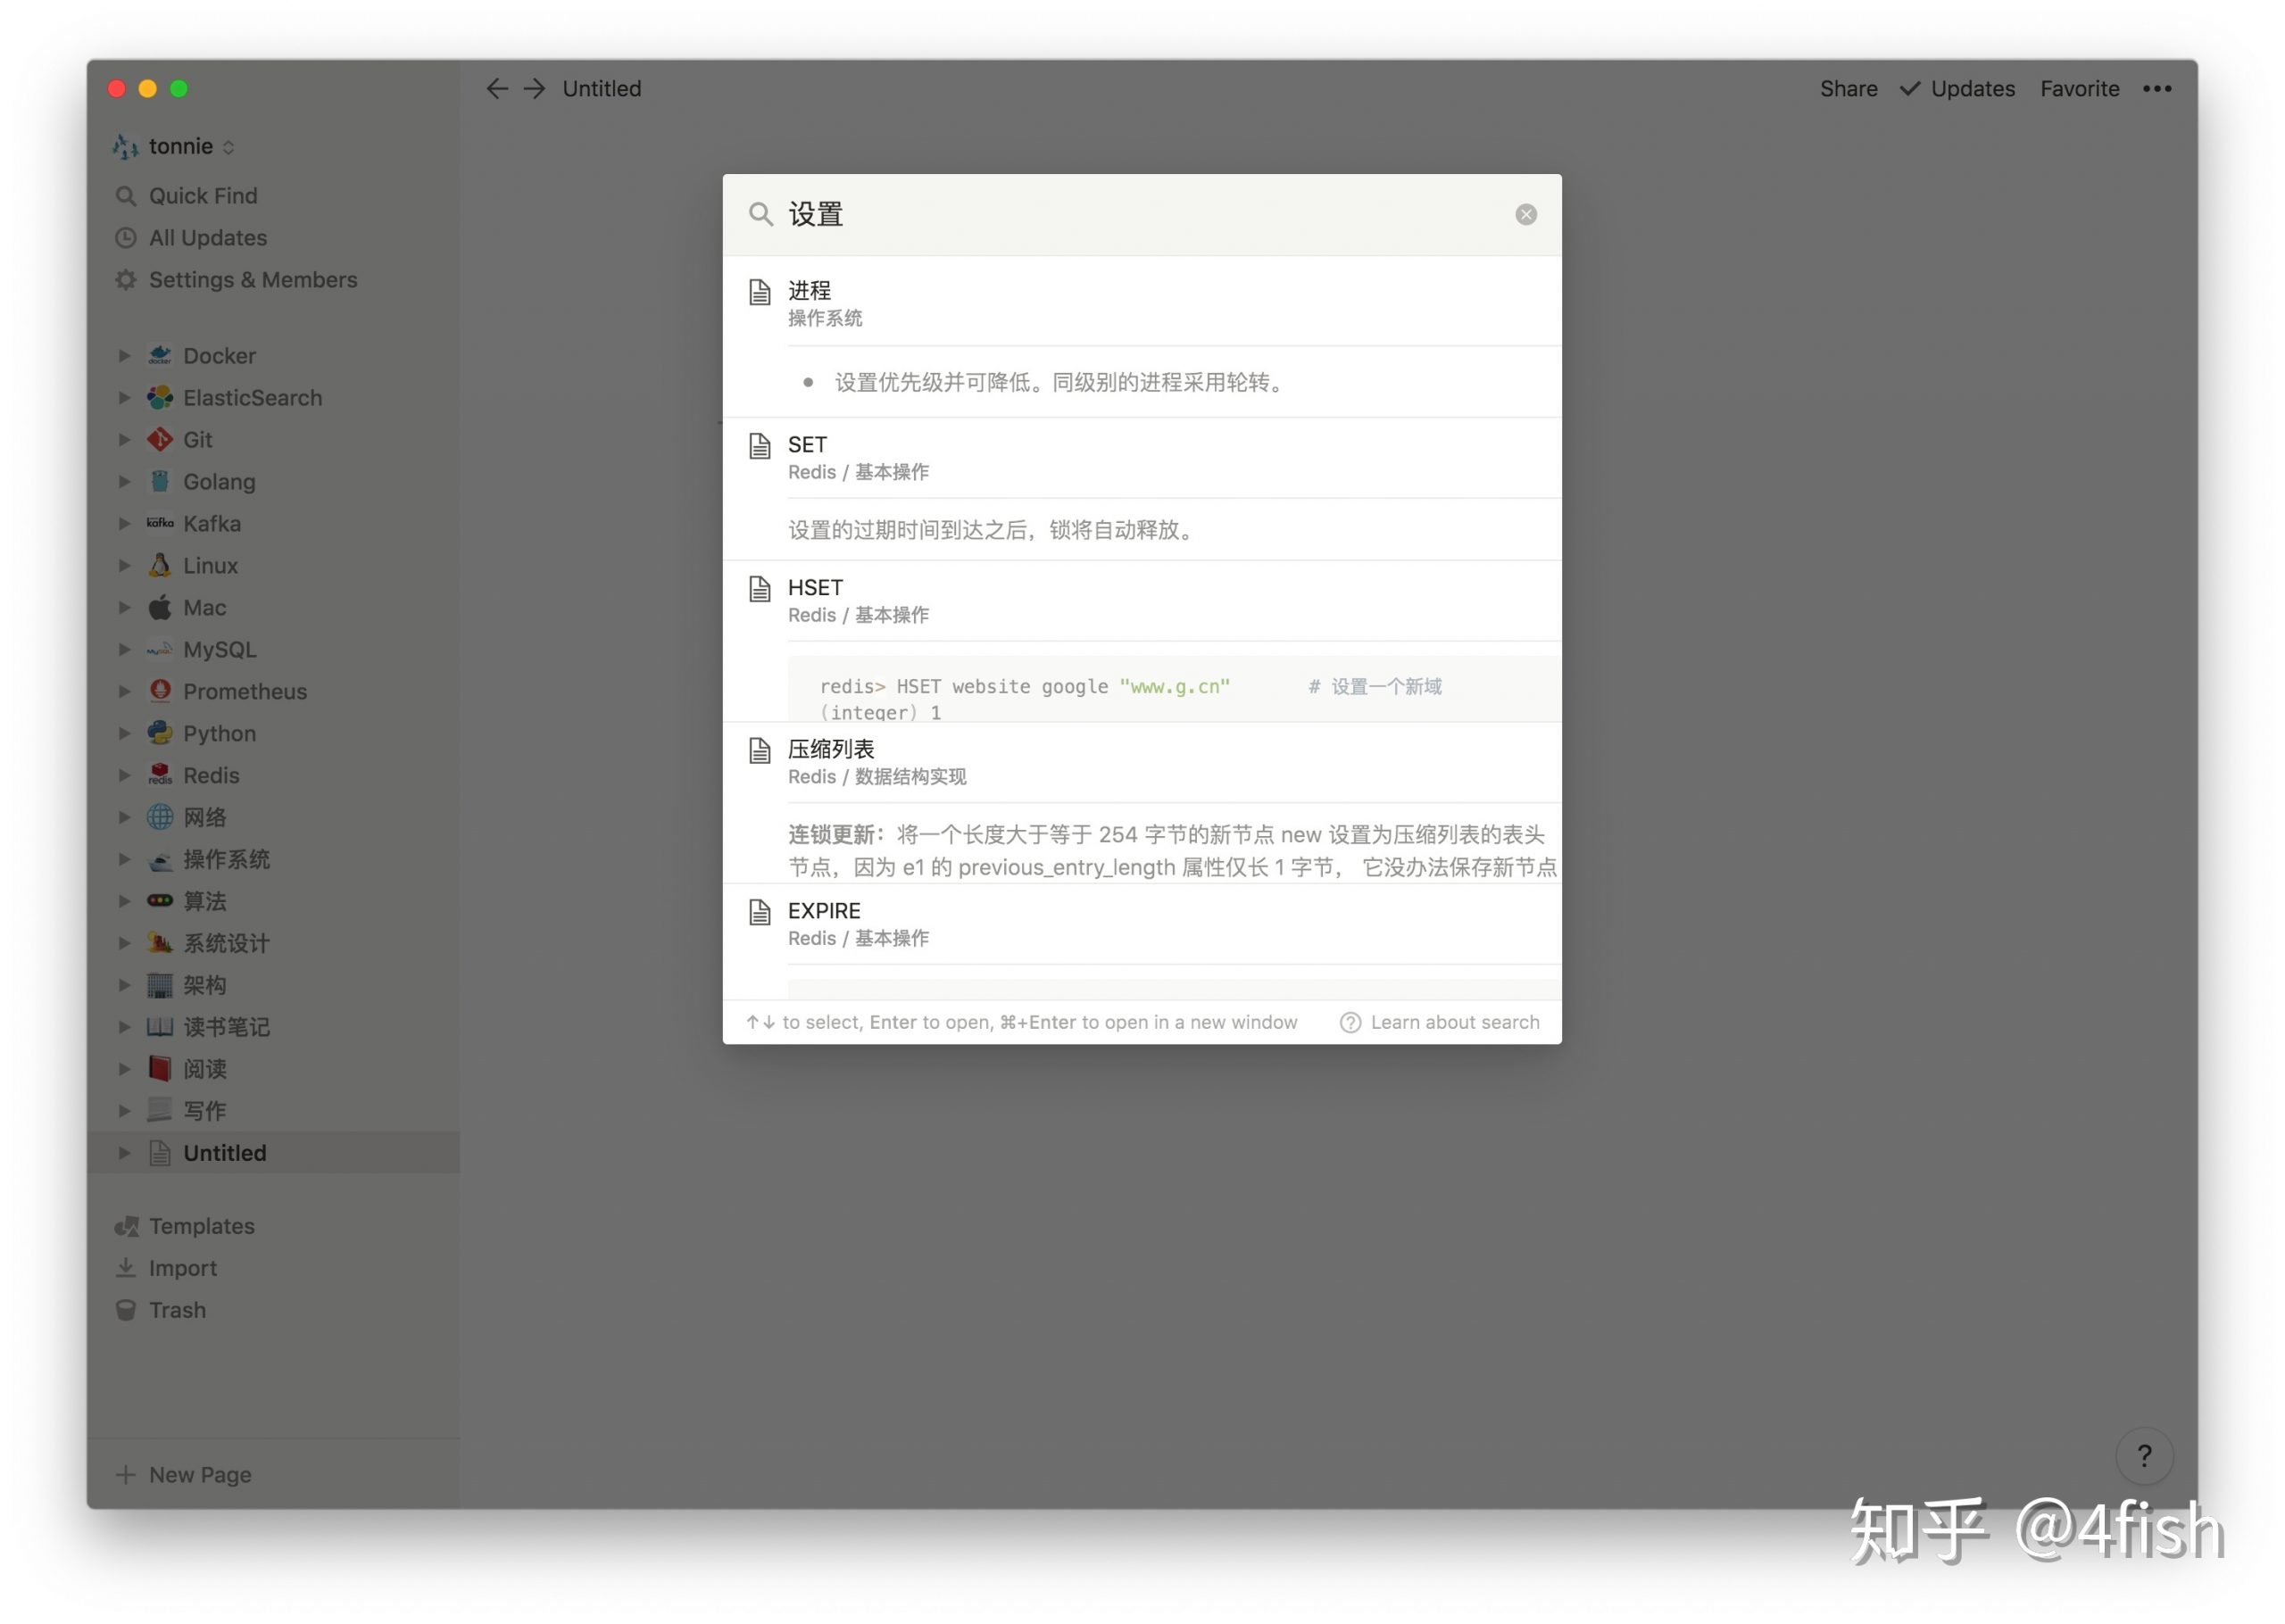Open the help question mark button
Screen dimensions: 2285x1624
click(2144, 1456)
